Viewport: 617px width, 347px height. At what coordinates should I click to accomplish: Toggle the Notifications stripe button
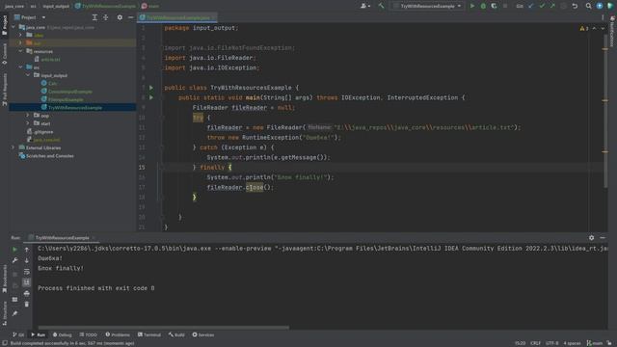612,32
